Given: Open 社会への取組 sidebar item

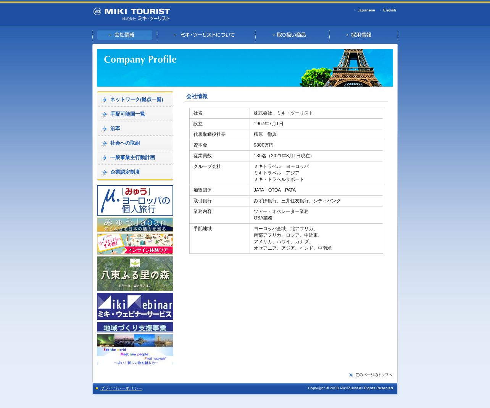Looking at the screenshot, I should [x=135, y=143].
